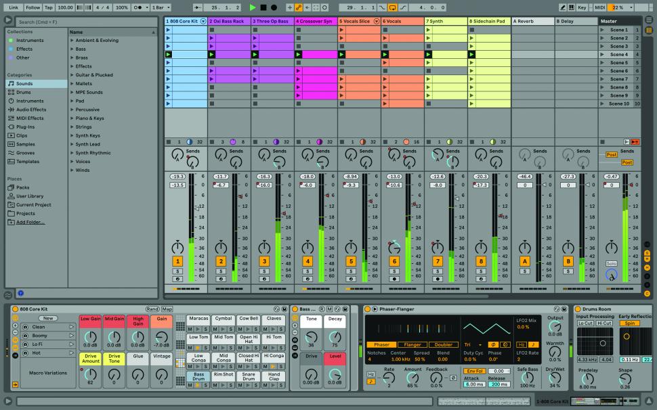Screen dimensions: 657x410
Task: Click the Rand button on 808 Core Kit
Action: coord(152,309)
